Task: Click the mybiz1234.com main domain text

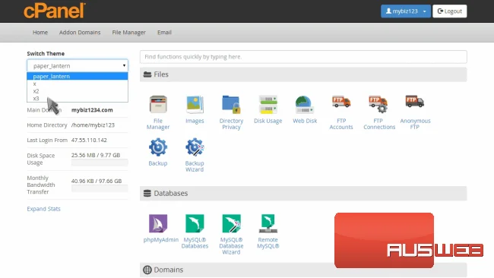Action: pos(92,110)
